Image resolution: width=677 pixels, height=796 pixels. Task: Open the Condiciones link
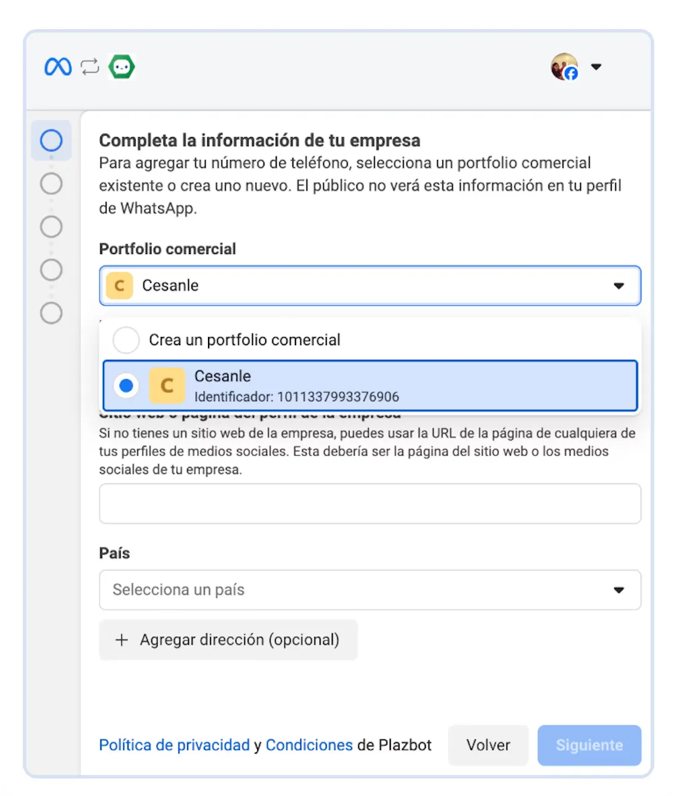coord(310,745)
